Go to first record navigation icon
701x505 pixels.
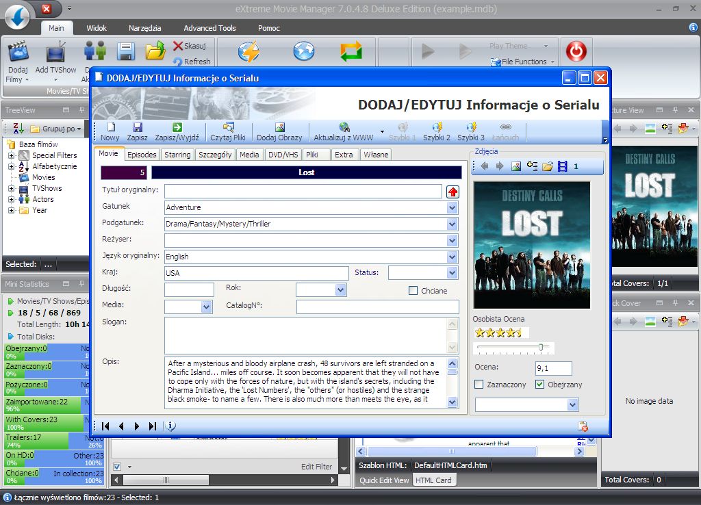(105, 426)
